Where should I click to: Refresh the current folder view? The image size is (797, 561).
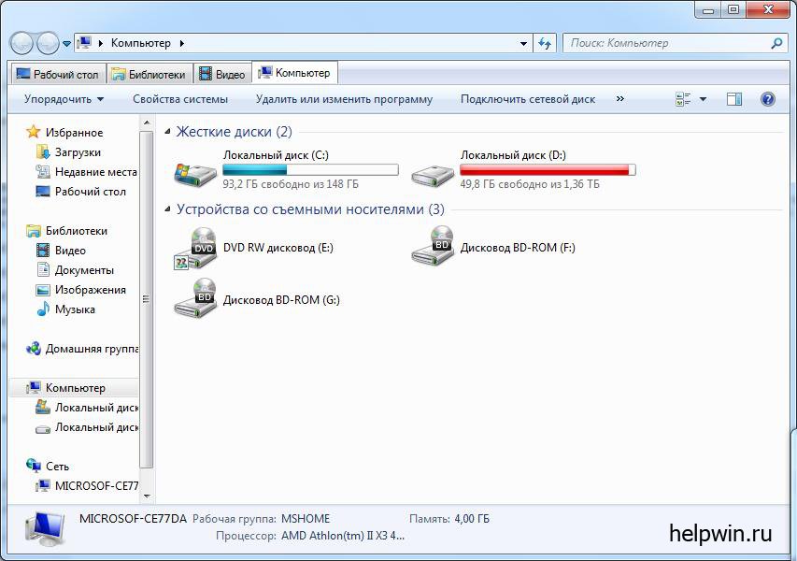coord(545,44)
